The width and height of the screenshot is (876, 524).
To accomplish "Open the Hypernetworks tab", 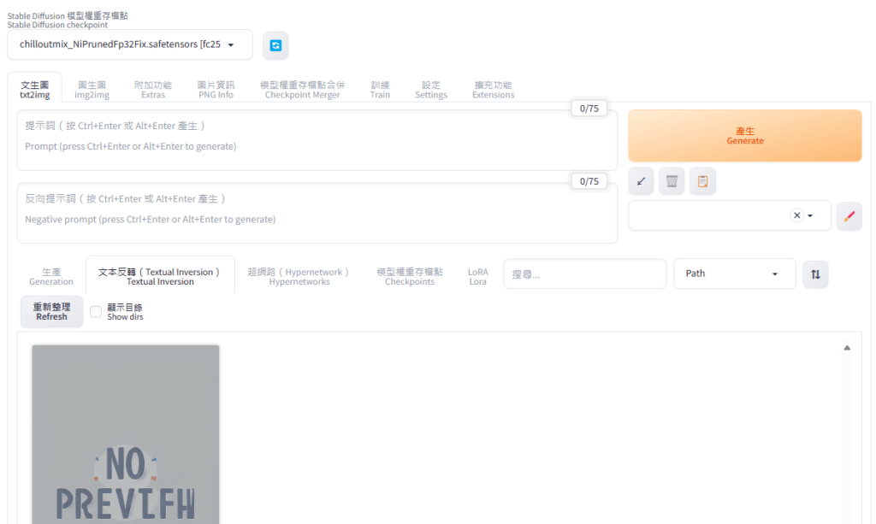I will coord(299,274).
